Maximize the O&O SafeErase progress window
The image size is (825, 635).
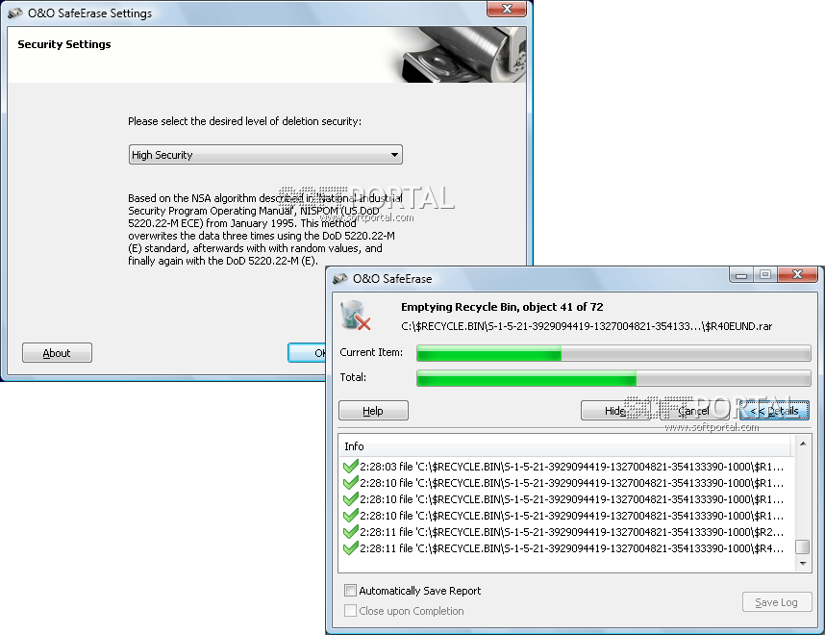click(765, 275)
